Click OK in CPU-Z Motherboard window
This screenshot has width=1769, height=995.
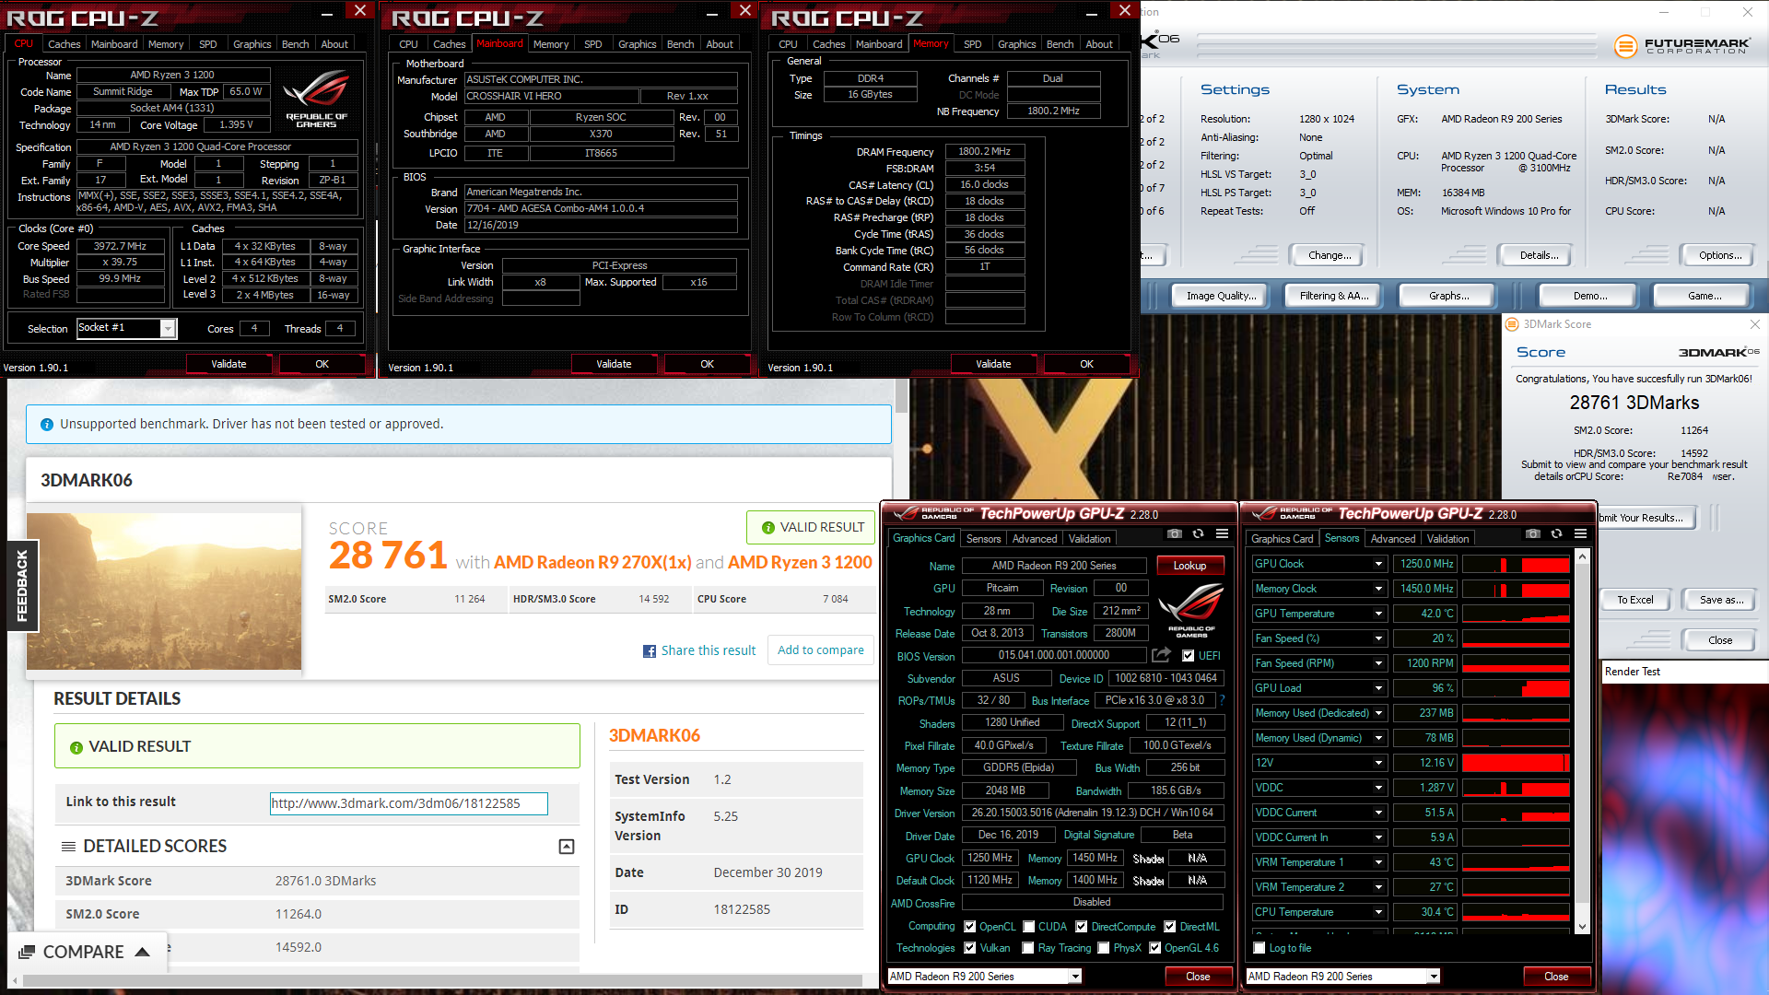click(x=707, y=364)
